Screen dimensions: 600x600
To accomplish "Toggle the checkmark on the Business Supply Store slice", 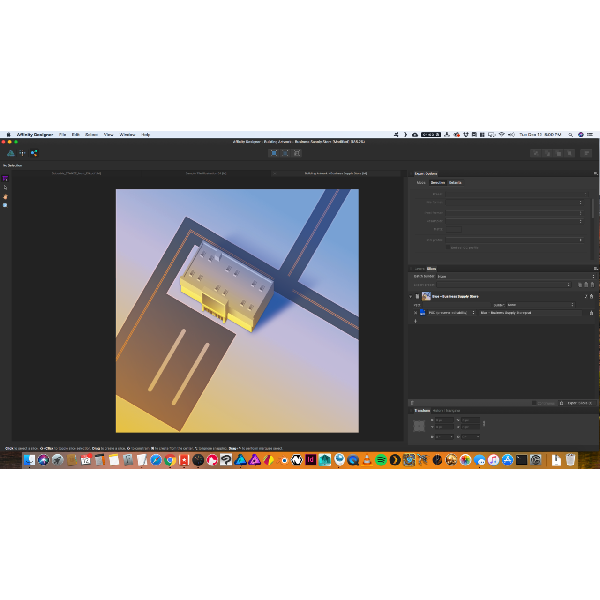I will coord(585,296).
